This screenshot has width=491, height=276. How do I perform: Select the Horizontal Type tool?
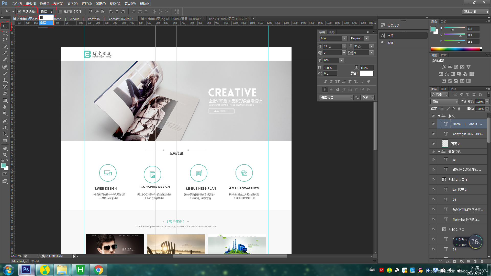(5, 128)
